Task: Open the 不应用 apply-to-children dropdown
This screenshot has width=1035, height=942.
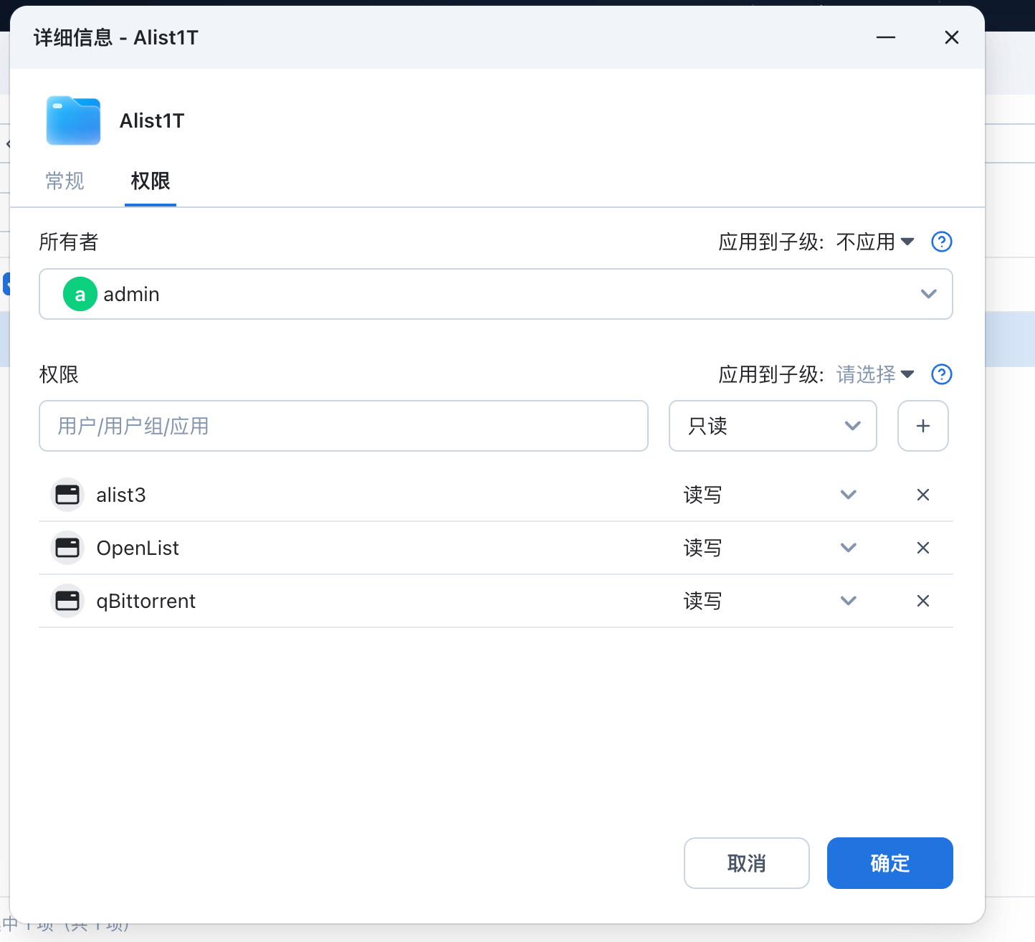Action: [873, 242]
